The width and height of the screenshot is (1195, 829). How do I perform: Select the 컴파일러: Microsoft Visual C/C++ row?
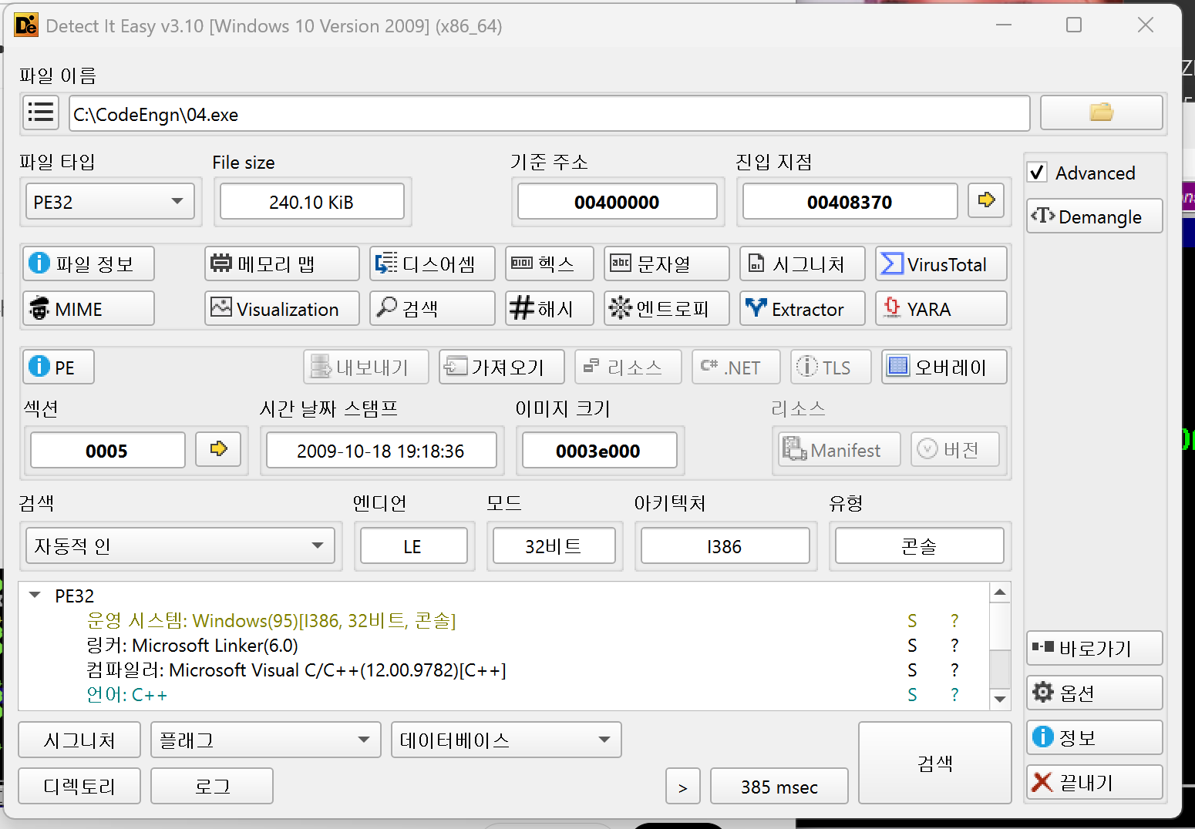pos(504,670)
